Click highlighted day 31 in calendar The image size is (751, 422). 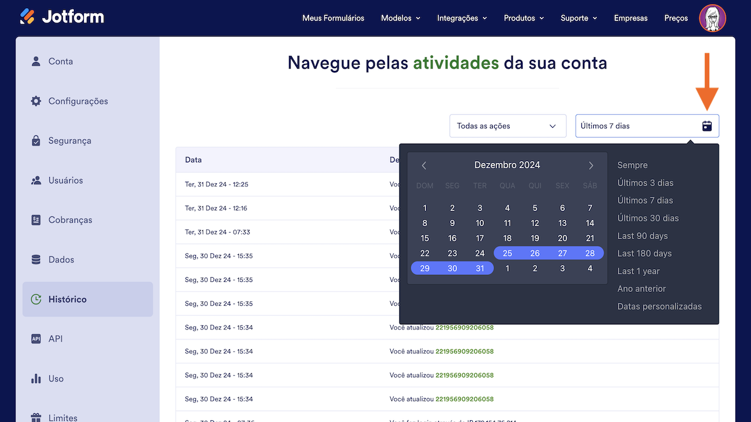click(480, 268)
